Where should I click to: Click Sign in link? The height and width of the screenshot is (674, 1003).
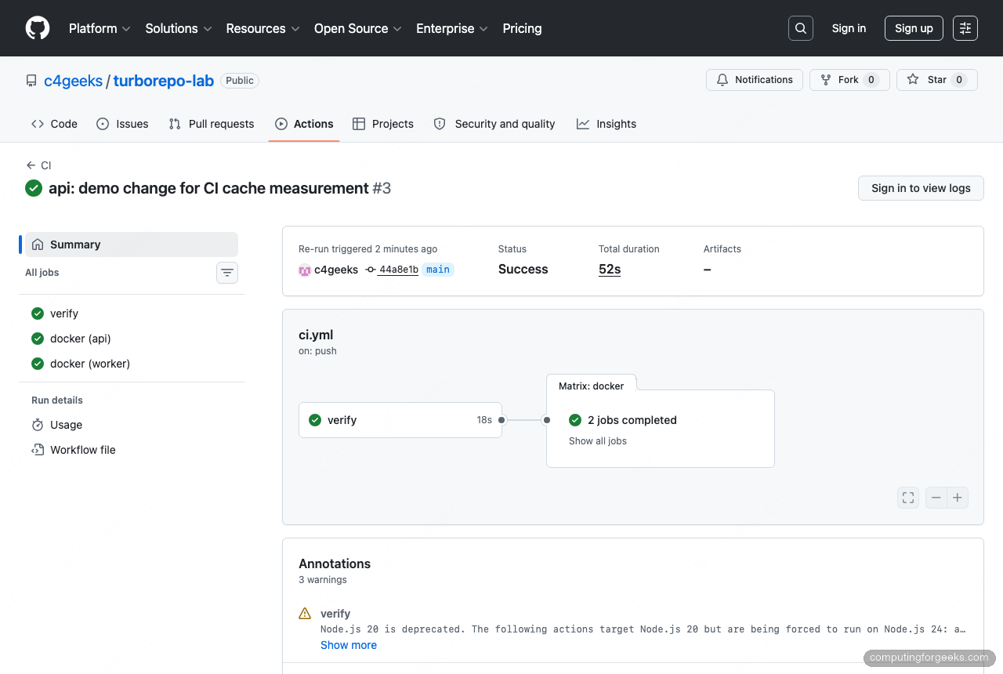[849, 28]
